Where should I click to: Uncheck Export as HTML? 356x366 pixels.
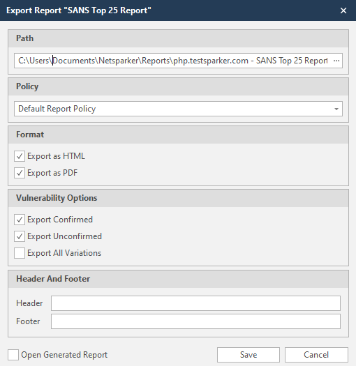[x=20, y=156]
